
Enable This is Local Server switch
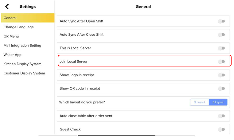pos(221,48)
